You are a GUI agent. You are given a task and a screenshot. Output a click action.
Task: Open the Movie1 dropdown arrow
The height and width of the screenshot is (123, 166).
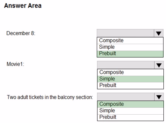pyautogui.click(x=159, y=65)
